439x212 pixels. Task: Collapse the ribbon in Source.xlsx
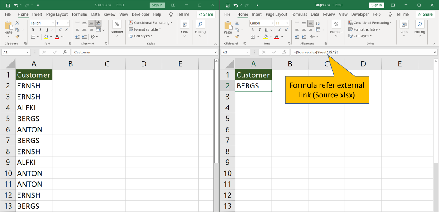click(x=215, y=44)
